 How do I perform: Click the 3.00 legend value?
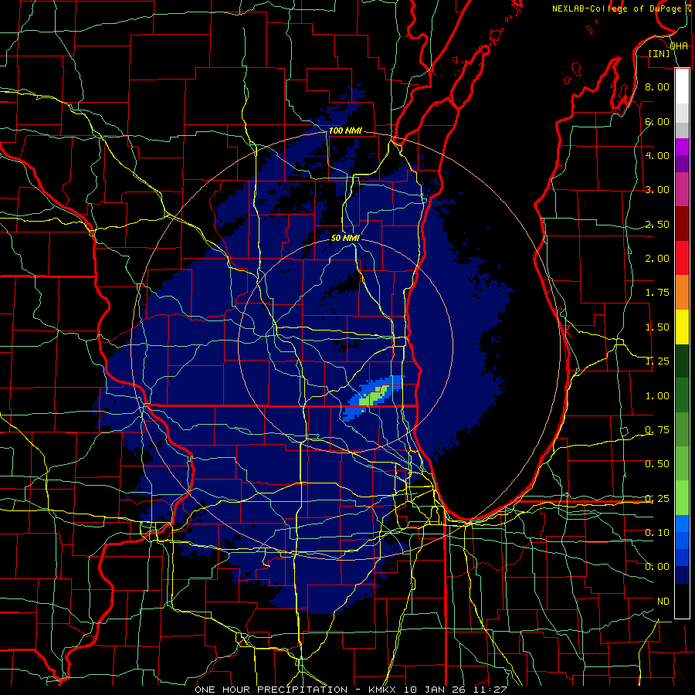click(x=656, y=190)
